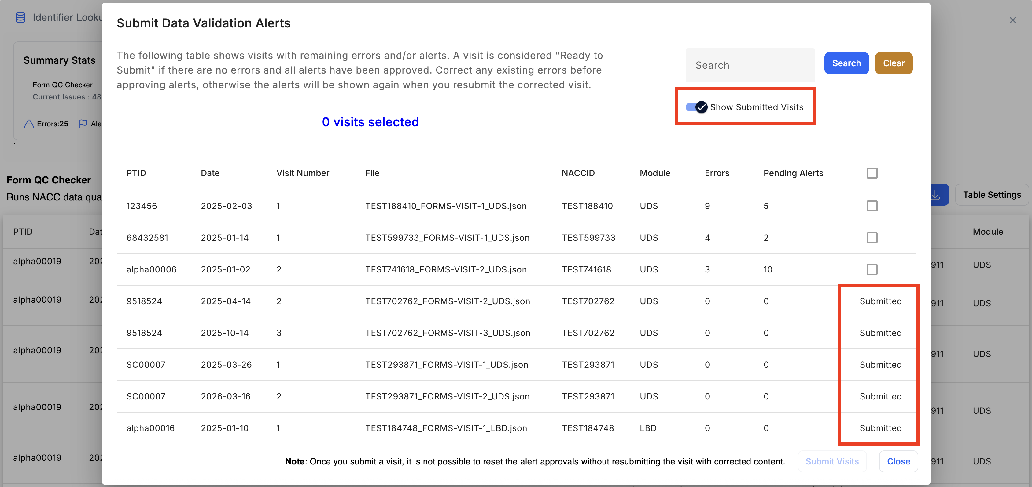
Task: Click date 2026-03-16 cell
Action: tap(226, 396)
